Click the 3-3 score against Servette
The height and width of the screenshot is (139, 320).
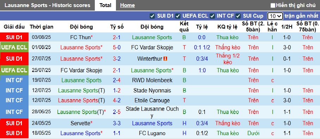coord(117,123)
